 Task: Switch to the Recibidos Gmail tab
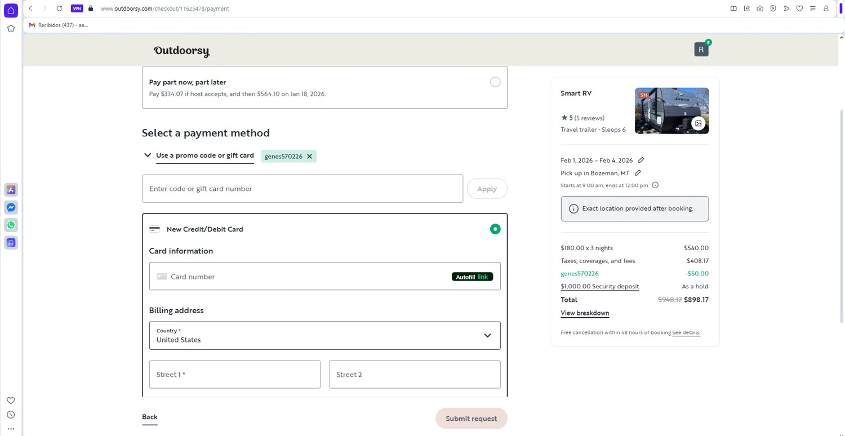[59, 25]
